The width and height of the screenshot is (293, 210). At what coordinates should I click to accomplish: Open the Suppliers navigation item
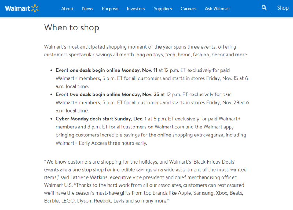163,8
